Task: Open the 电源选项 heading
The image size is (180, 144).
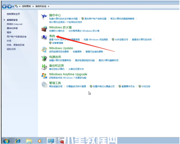Action: [x=55, y=57]
